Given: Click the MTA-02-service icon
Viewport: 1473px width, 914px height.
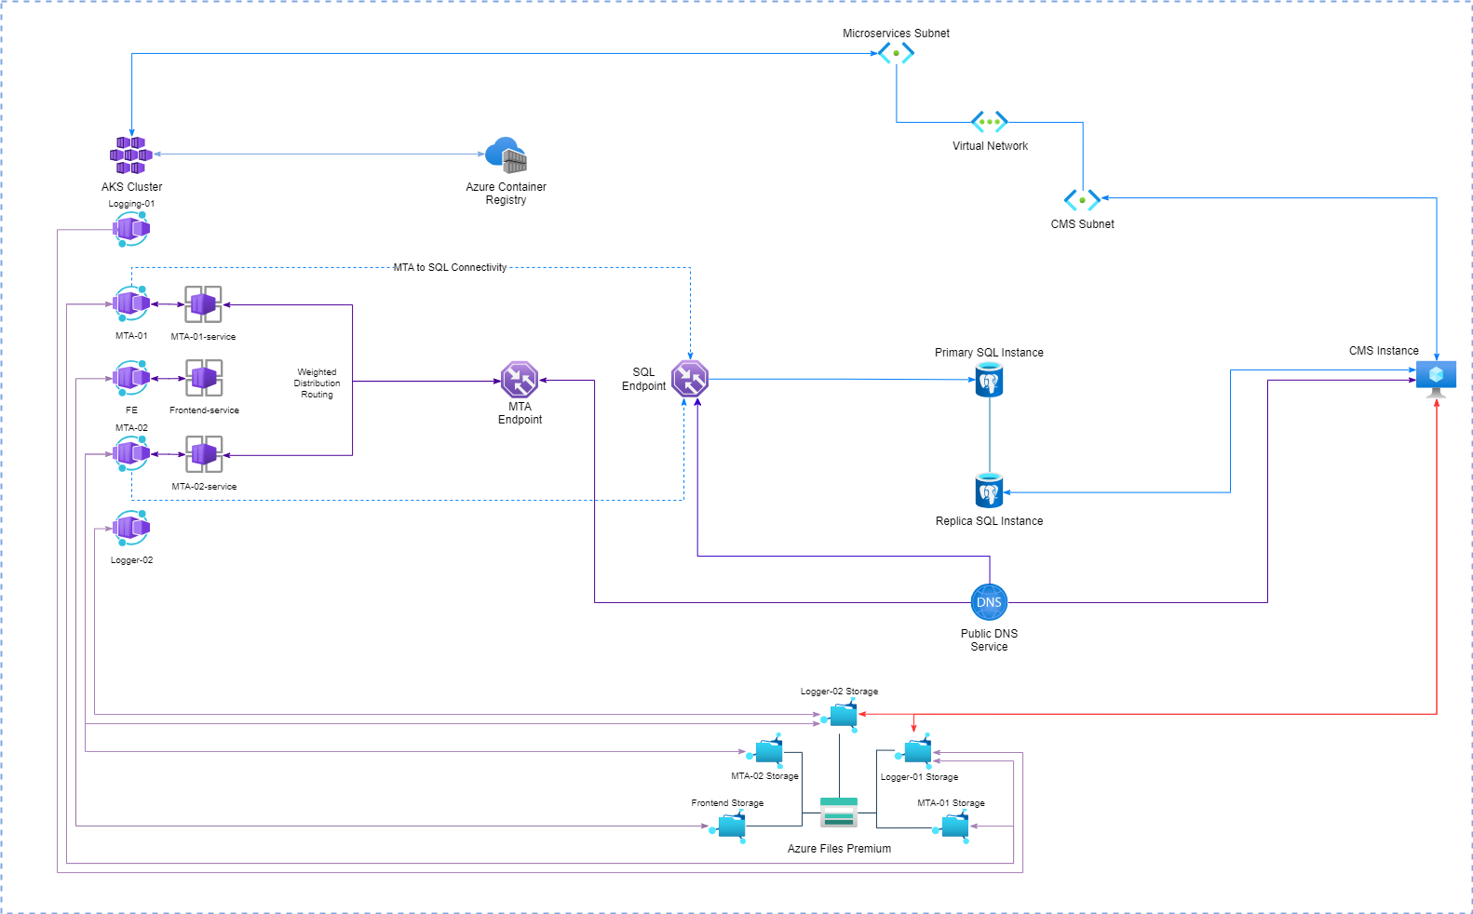Looking at the screenshot, I should (x=203, y=455).
